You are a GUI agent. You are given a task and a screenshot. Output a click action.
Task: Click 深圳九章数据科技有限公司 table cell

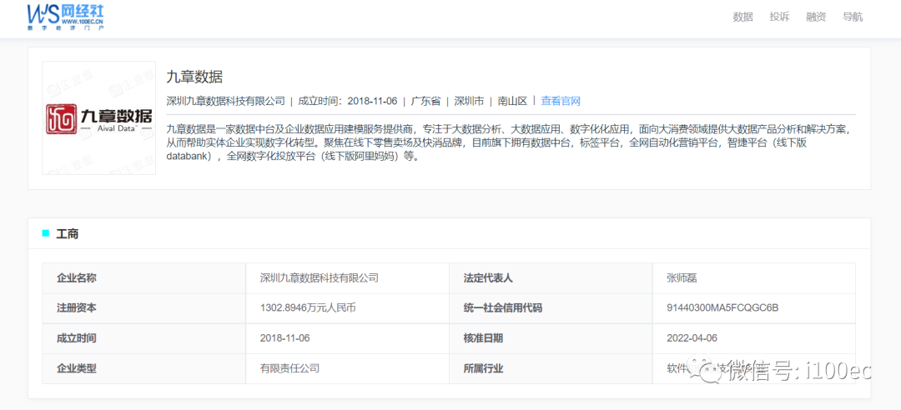(x=320, y=278)
